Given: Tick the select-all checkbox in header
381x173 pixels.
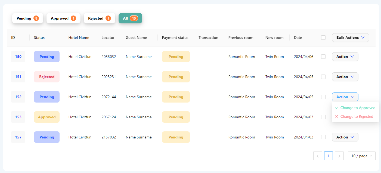Looking at the screenshot, I should 323,38.
